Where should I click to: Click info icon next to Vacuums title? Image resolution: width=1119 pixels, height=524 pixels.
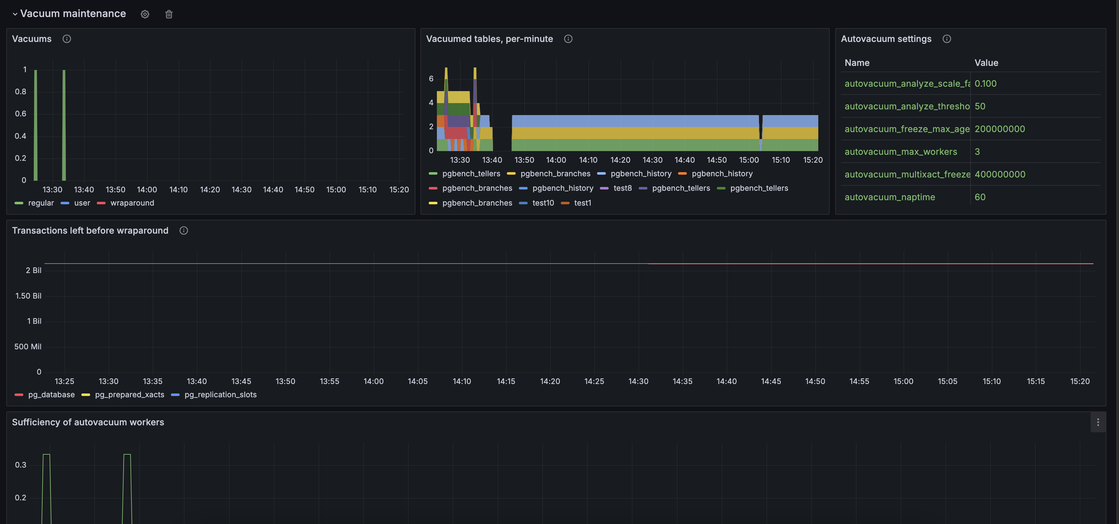pyautogui.click(x=67, y=39)
